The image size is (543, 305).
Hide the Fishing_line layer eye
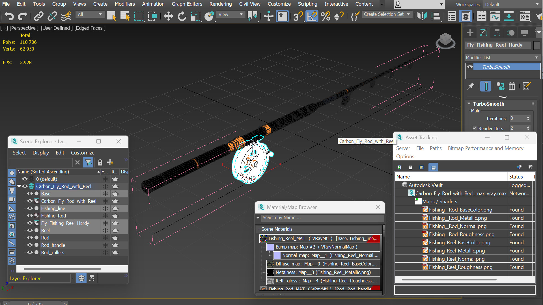[30, 208]
